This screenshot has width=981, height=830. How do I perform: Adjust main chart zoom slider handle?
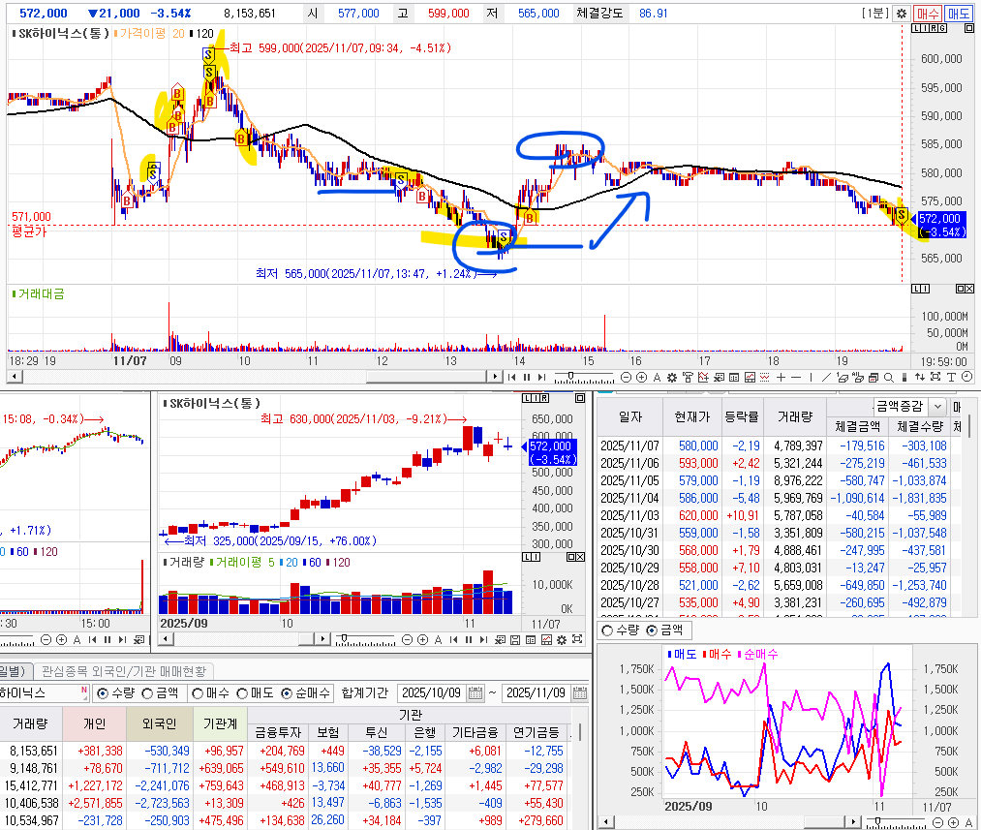[570, 375]
